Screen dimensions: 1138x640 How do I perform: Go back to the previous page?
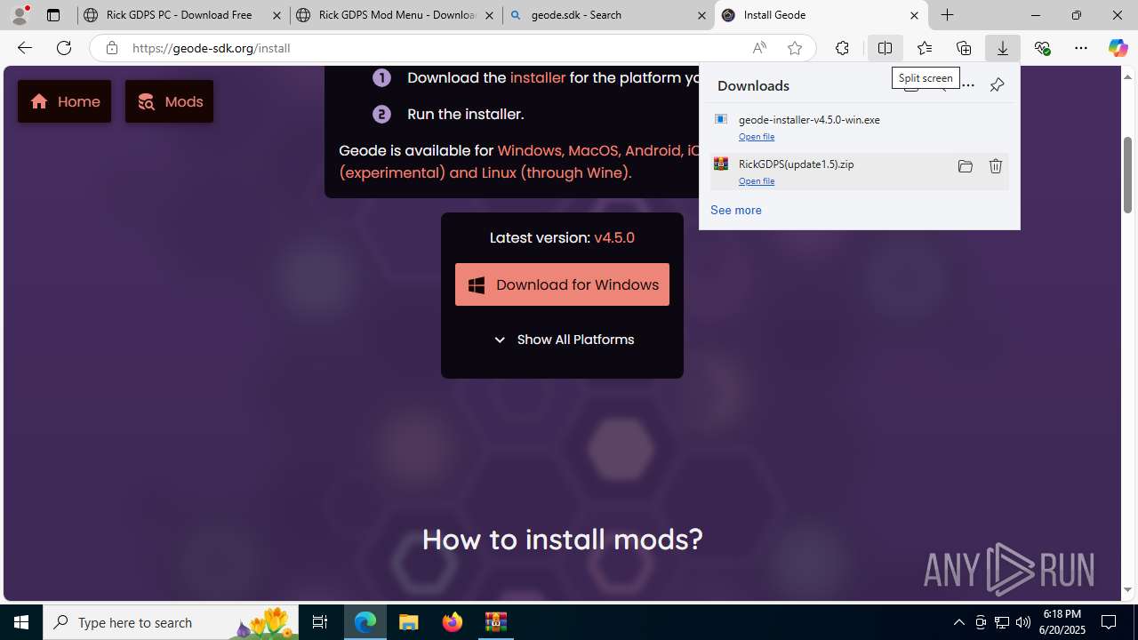click(x=24, y=48)
